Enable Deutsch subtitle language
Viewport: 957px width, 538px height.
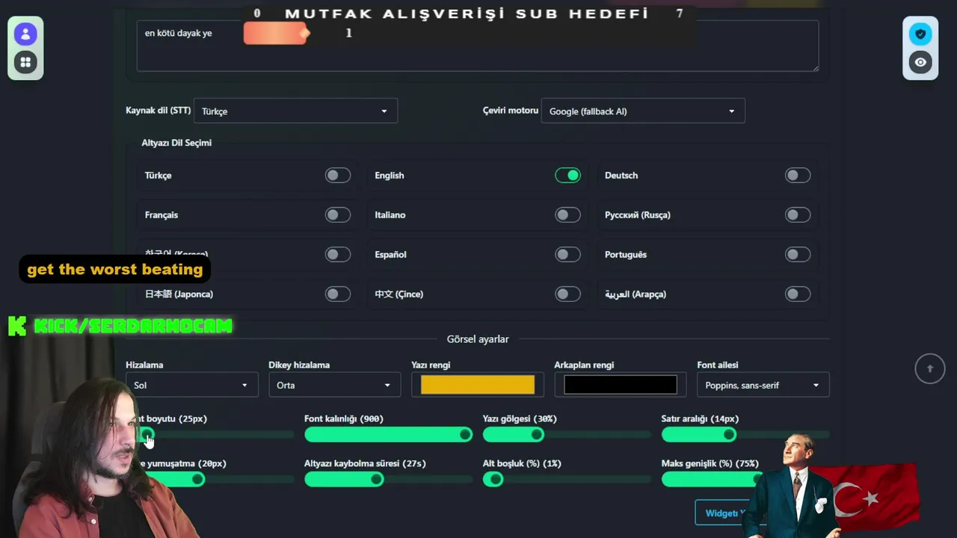[x=798, y=175]
